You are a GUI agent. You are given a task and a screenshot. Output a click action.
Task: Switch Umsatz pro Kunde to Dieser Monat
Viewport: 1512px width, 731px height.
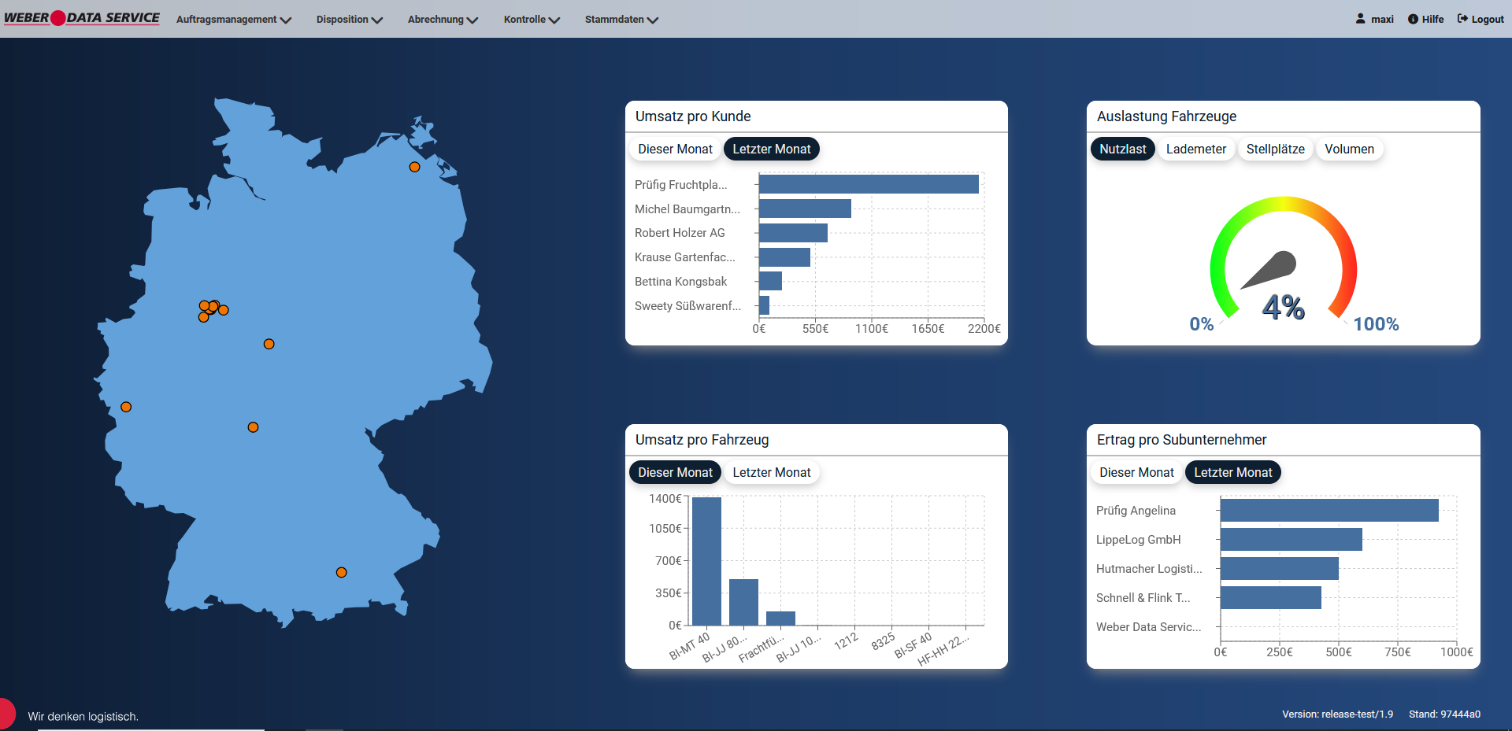point(675,149)
